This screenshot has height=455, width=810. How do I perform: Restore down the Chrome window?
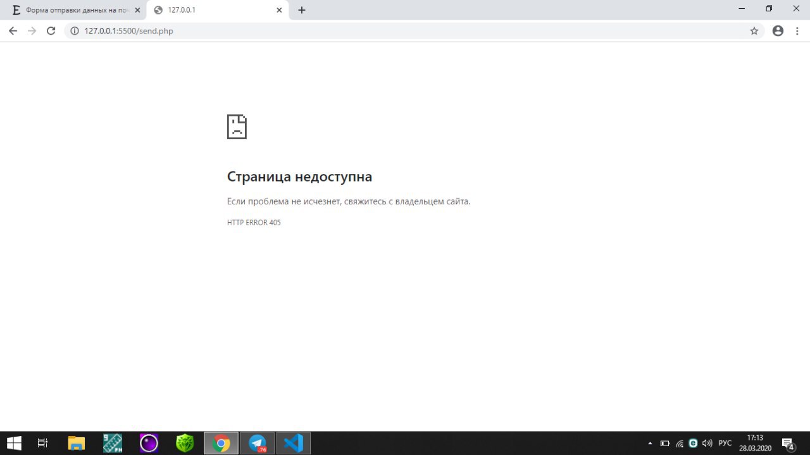[x=769, y=9]
